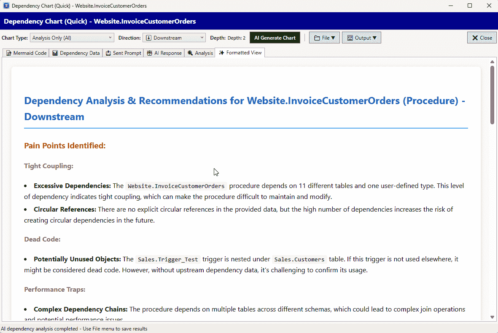The width and height of the screenshot is (498, 333).
Task: Select the Formatted View tab
Action: pyautogui.click(x=240, y=53)
